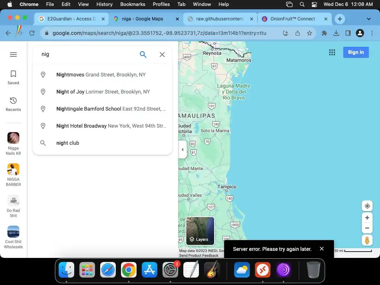Close the niga - Google Maps tab
The image size is (380, 285).
tap(177, 19)
